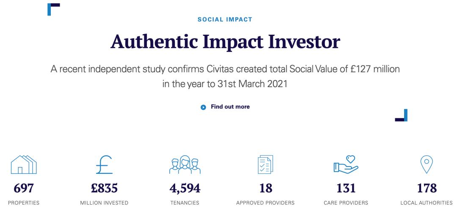The height and width of the screenshot is (211, 457).
Task: Click the bottom-right corner bracket decoration
Action: click(x=401, y=115)
